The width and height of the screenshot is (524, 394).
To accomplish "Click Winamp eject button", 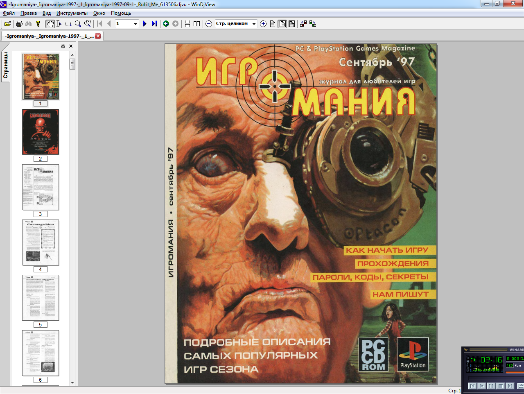I will (x=520, y=386).
